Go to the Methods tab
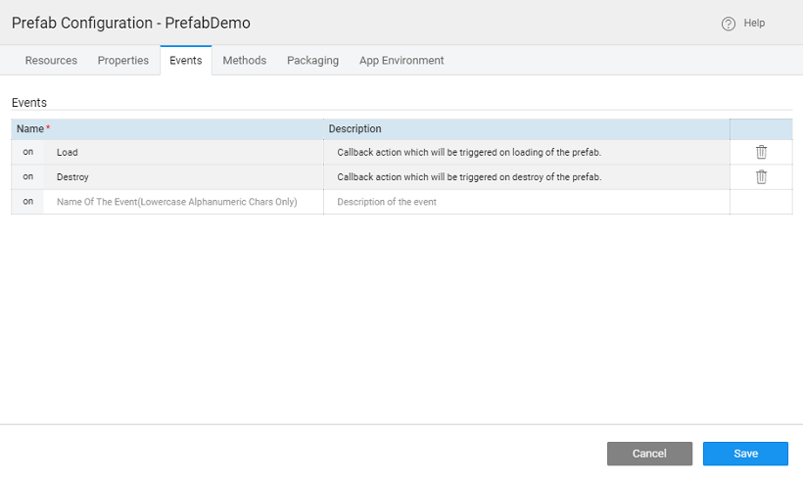The image size is (803, 482). [244, 61]
